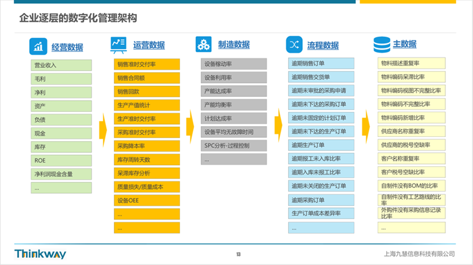Select the 产能均衡率 box
This screenshot has height=265, width=473.
click(x=234, y=105)
